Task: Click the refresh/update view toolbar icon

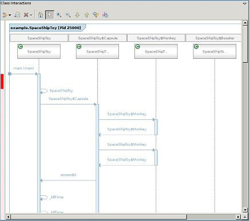Action: (17, 15)
